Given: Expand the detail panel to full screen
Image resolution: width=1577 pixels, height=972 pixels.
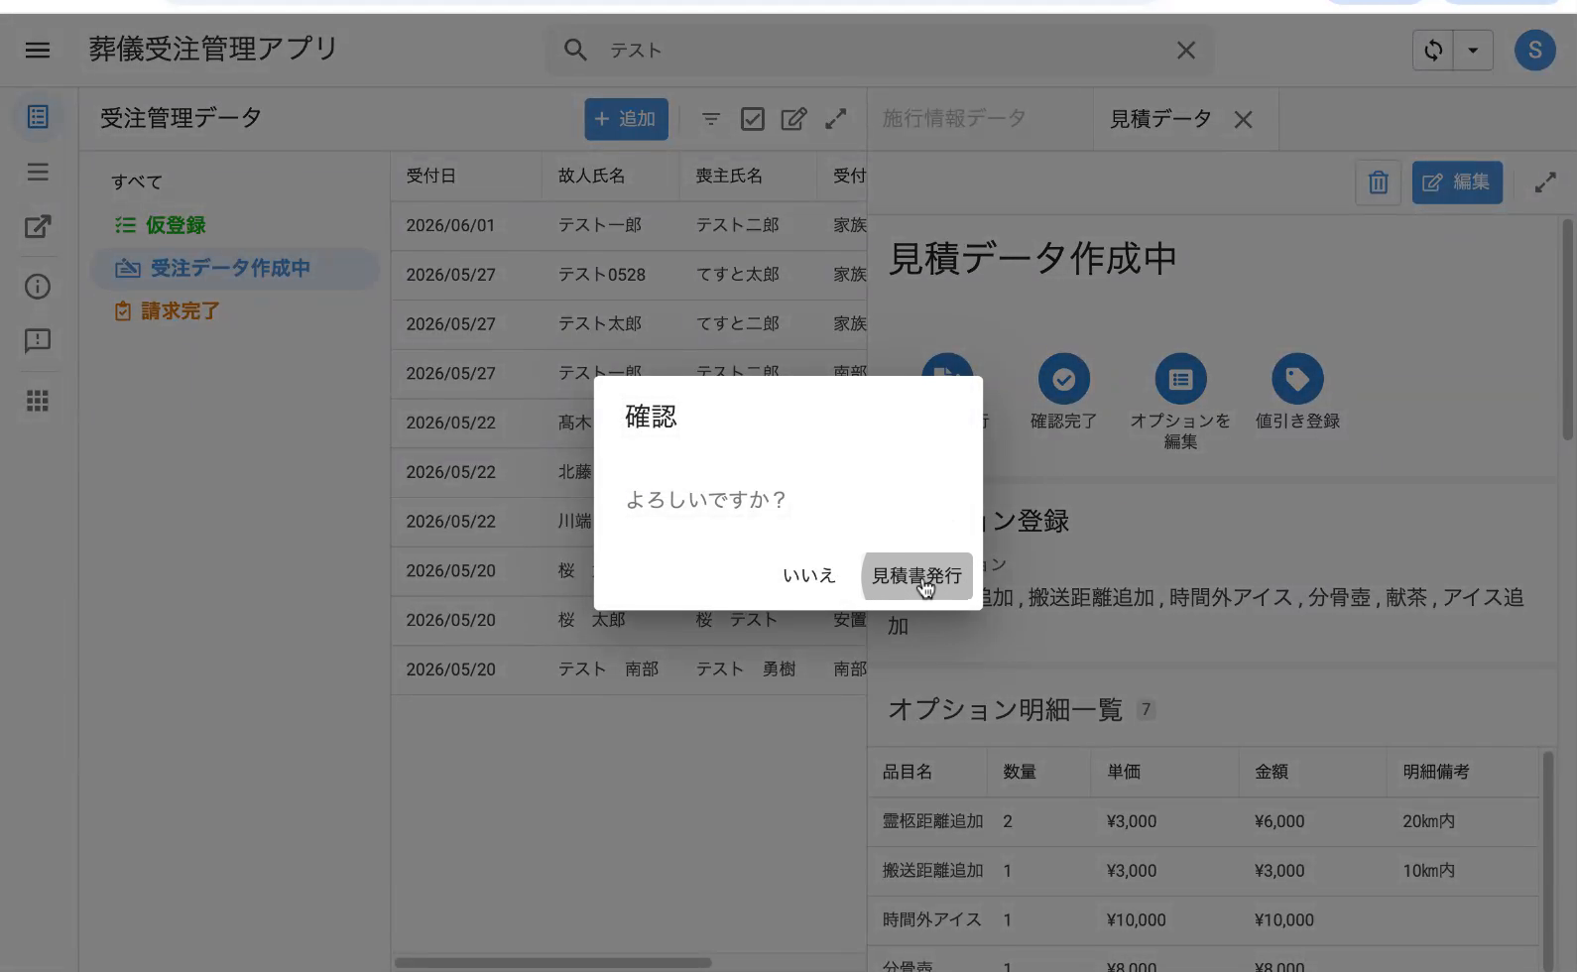Looking at the screenshot, I should coord(1545,182).
